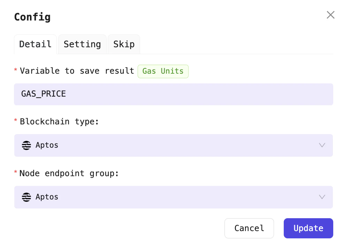Click the Aptos logo in Blockchain type
The width and height of the screenshot is (343, 246).
point(26,145)
